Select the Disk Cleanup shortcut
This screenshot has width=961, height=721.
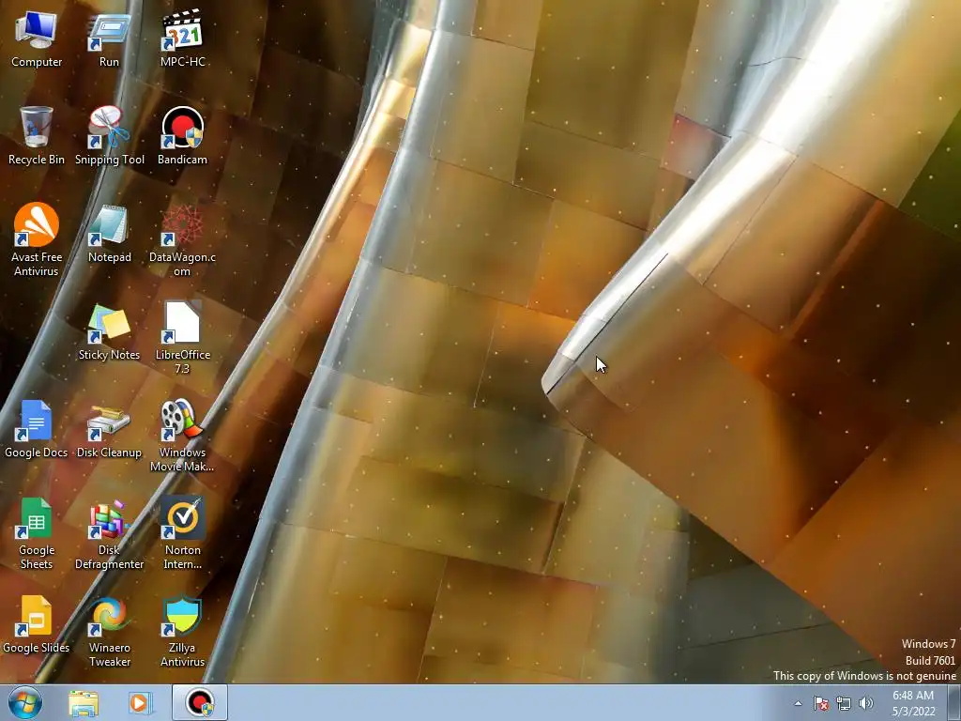click(109, 429)
